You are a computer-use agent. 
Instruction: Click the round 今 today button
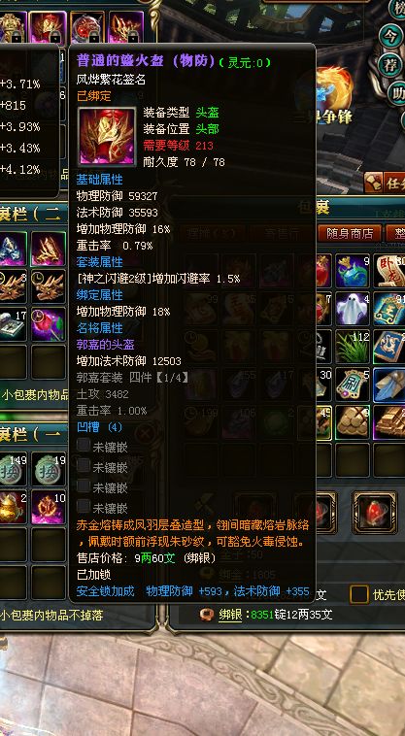(x=390, y=37)
